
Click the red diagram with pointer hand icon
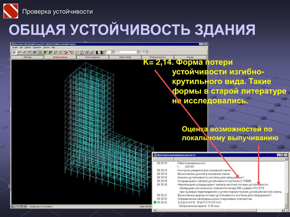82,52
